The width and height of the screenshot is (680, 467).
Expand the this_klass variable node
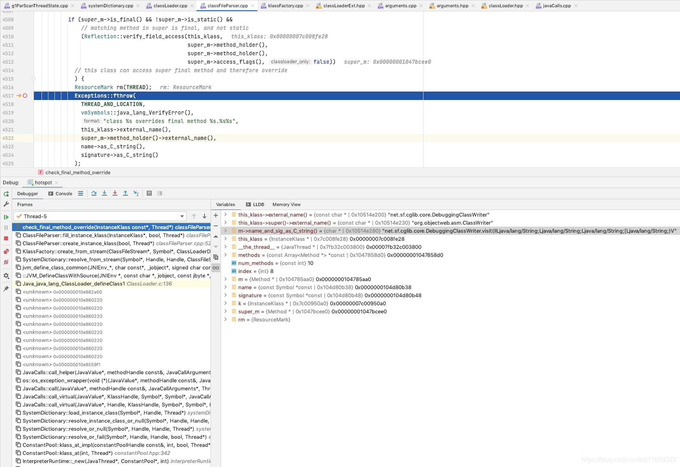(x=225, y=239)
